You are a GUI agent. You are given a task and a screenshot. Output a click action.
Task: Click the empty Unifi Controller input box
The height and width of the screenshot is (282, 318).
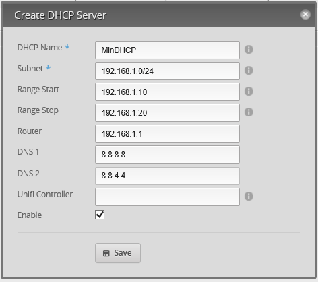tap(167, 197)
